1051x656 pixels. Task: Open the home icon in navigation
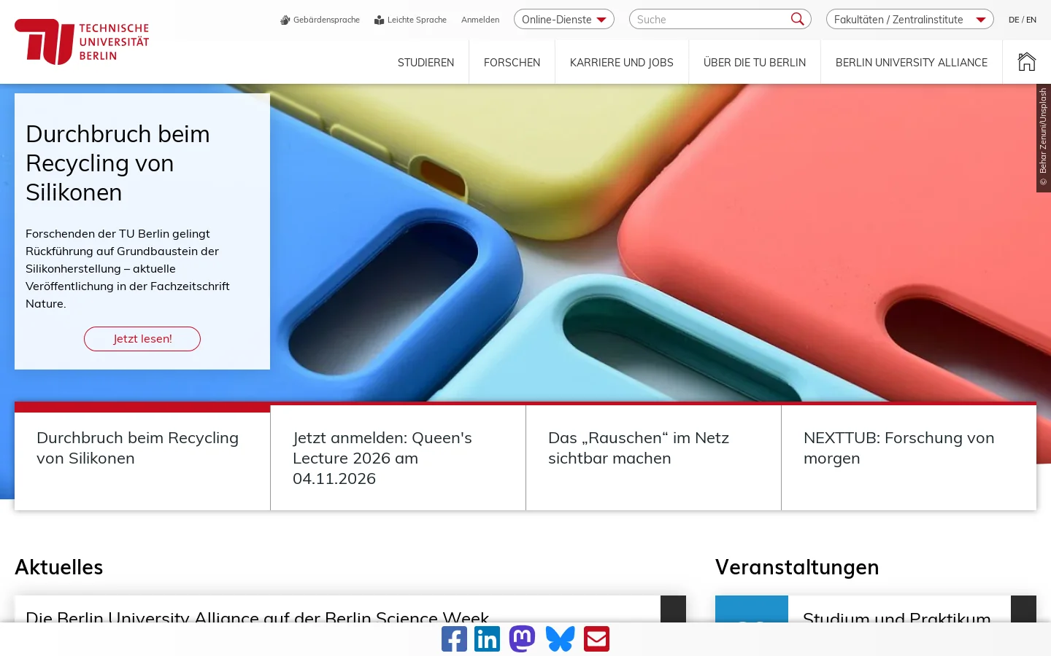point(1027,62)
